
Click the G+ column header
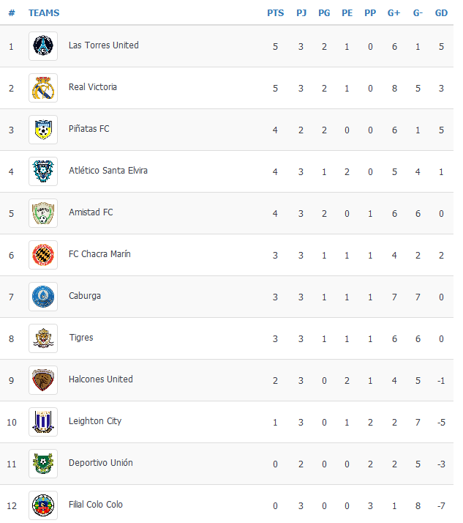[394, 13]
